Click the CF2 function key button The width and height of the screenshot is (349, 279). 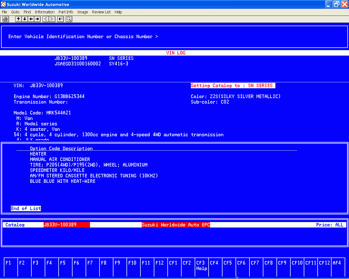[188, 267]
